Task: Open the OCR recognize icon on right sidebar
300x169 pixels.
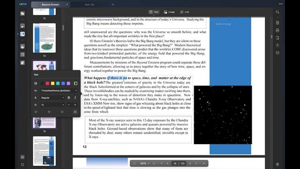Action: tap(277, 23)
